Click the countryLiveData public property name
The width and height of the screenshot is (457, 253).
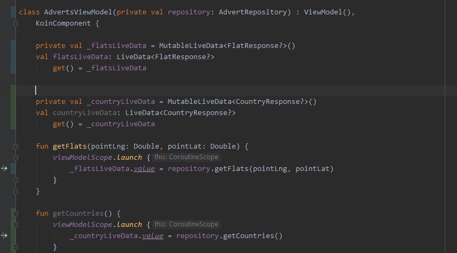tap(85, 113)
